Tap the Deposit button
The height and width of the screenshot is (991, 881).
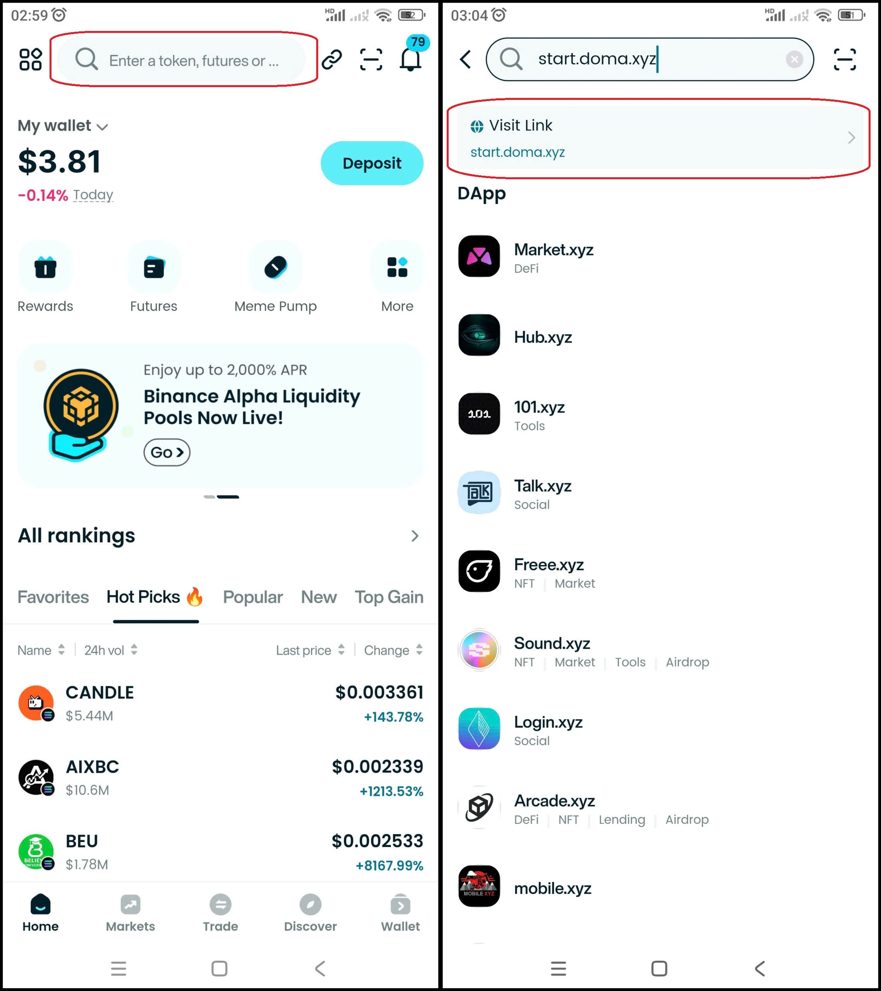372,163
